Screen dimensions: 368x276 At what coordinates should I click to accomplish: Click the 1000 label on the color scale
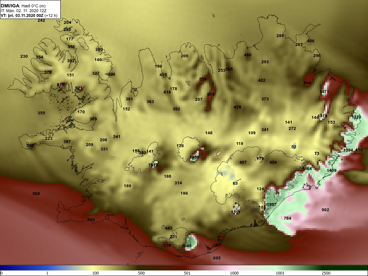coord(234,273)
